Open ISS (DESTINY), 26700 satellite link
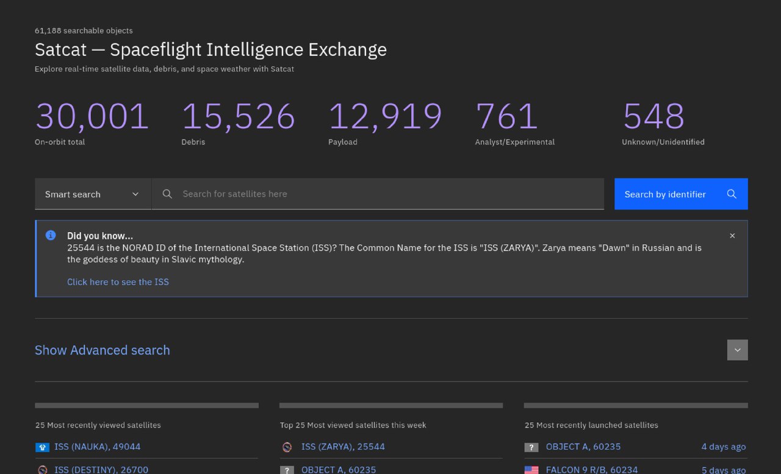 (101, 469)
